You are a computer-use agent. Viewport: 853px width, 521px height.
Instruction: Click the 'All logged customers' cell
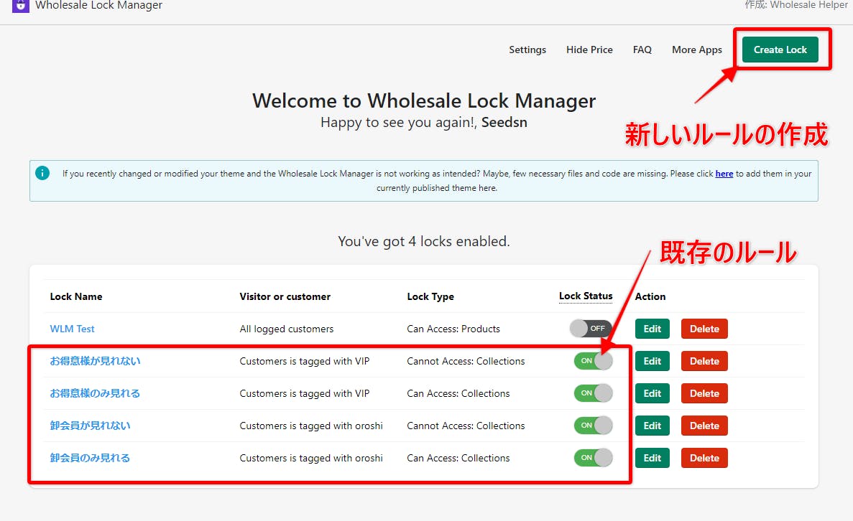pos(287,329)
